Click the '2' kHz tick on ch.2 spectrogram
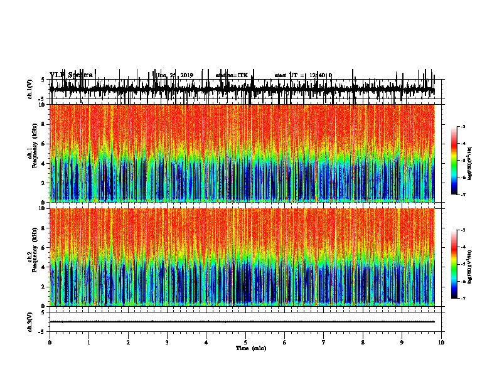 [x=43, y=287]
